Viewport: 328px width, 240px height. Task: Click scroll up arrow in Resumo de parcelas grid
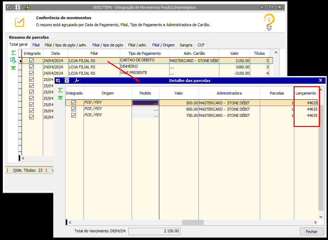pos(276,52)
